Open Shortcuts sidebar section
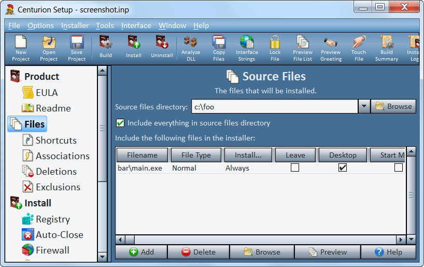 (x=49, y=140)
